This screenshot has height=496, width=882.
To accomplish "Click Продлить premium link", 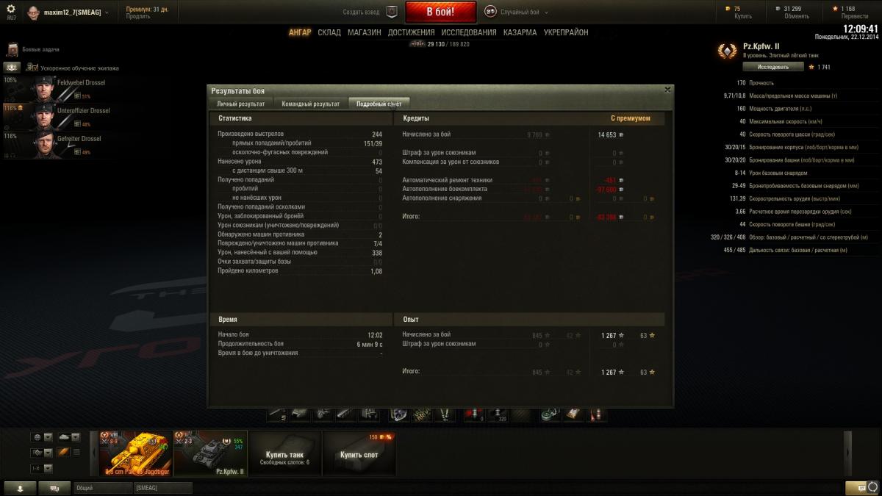I will click(137, 16).
